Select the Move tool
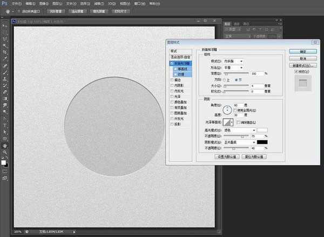Viewport: 324px width, 237px height. [5, 26]
